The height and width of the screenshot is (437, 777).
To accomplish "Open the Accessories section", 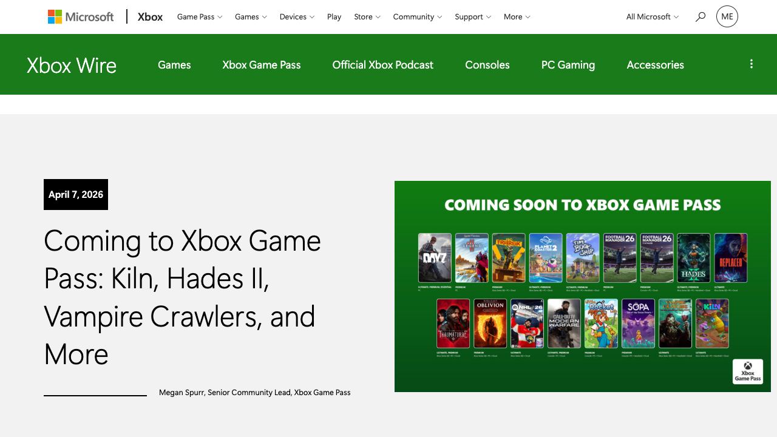I will (656, 65).
